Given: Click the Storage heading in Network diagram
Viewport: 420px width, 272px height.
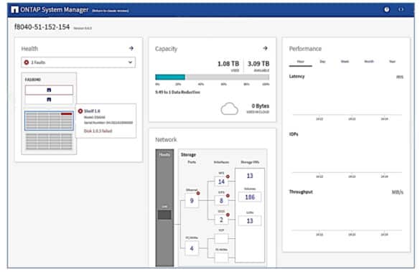Looking at the screenshot, I should [188, 155].
